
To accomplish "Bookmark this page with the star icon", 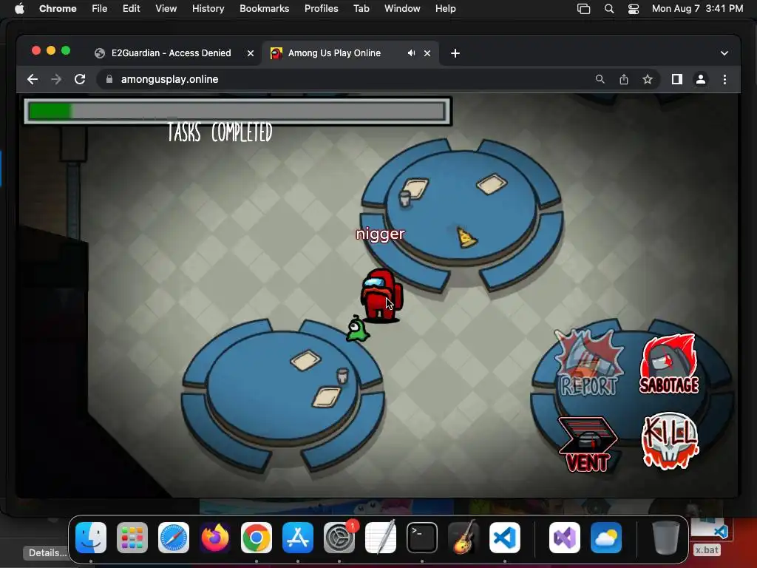I will [648, 79].
